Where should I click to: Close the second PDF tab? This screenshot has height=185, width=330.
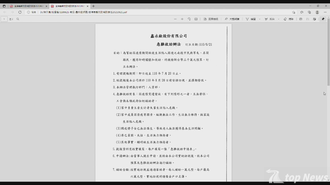(x=88, y=6)
